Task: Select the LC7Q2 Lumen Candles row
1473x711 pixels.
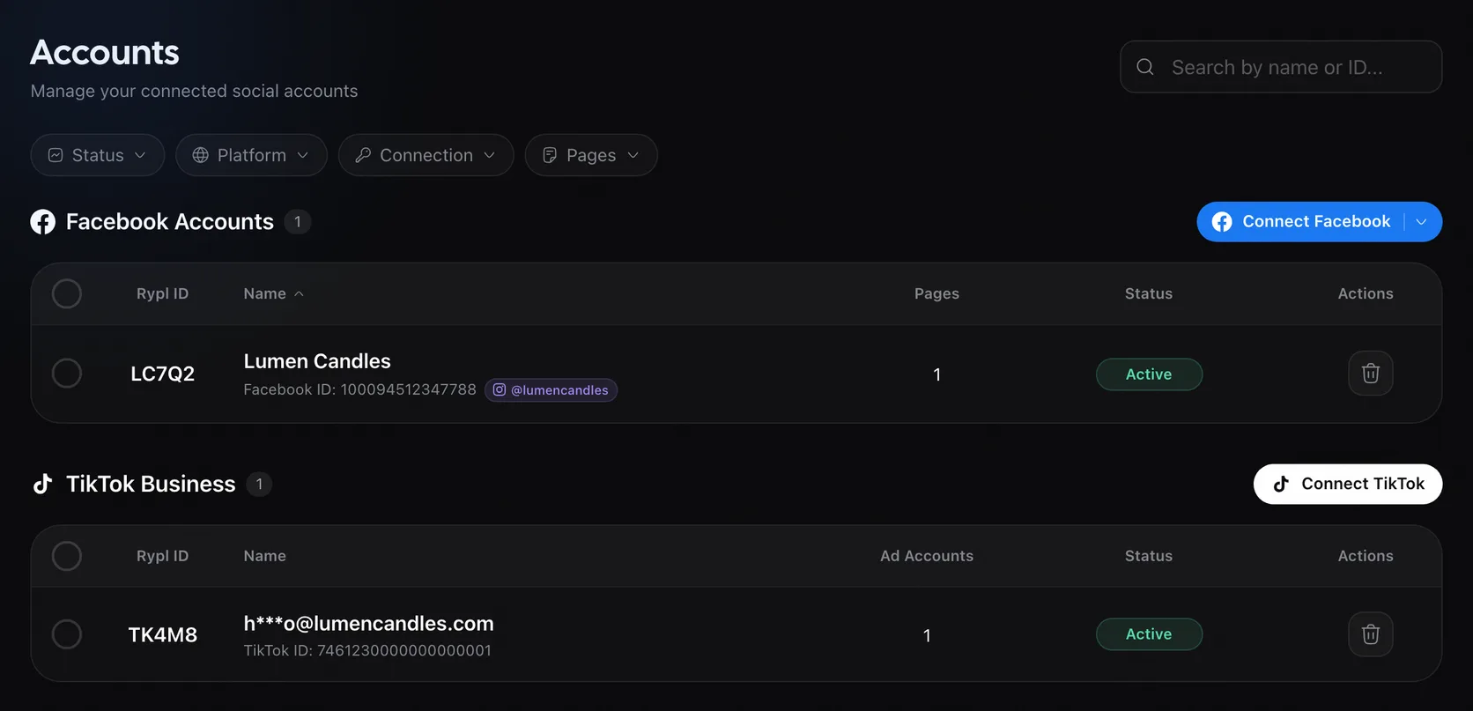Action: [67, 374]
